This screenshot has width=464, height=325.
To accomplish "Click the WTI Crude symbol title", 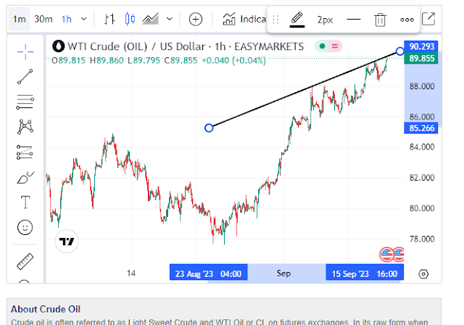I will 186,46.
